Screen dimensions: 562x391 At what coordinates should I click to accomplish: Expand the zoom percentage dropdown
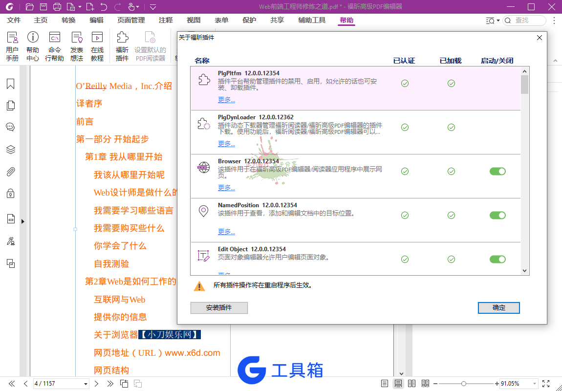click(535, 384)
